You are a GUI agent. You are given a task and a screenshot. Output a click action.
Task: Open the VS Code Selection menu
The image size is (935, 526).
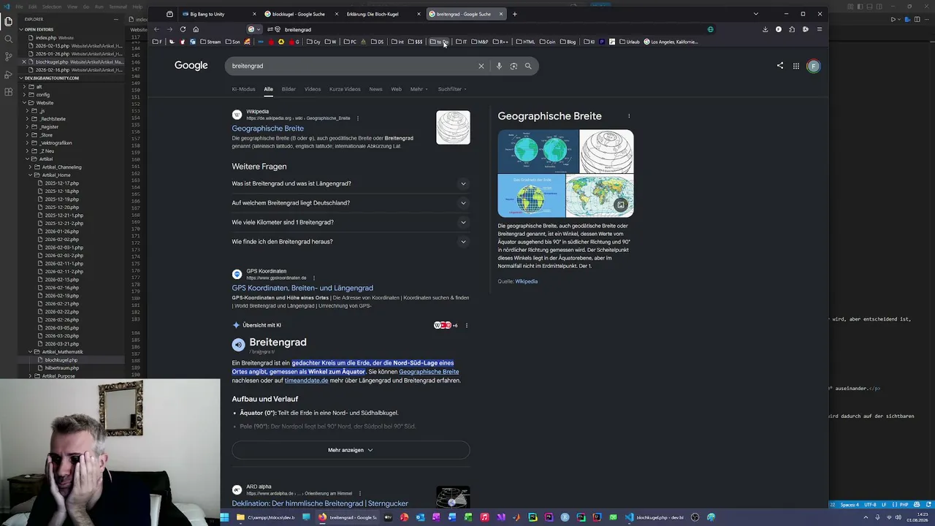51,7
